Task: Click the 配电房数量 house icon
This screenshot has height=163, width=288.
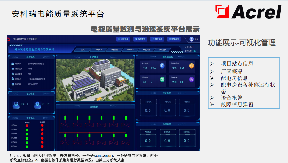Action: point(13,74)
